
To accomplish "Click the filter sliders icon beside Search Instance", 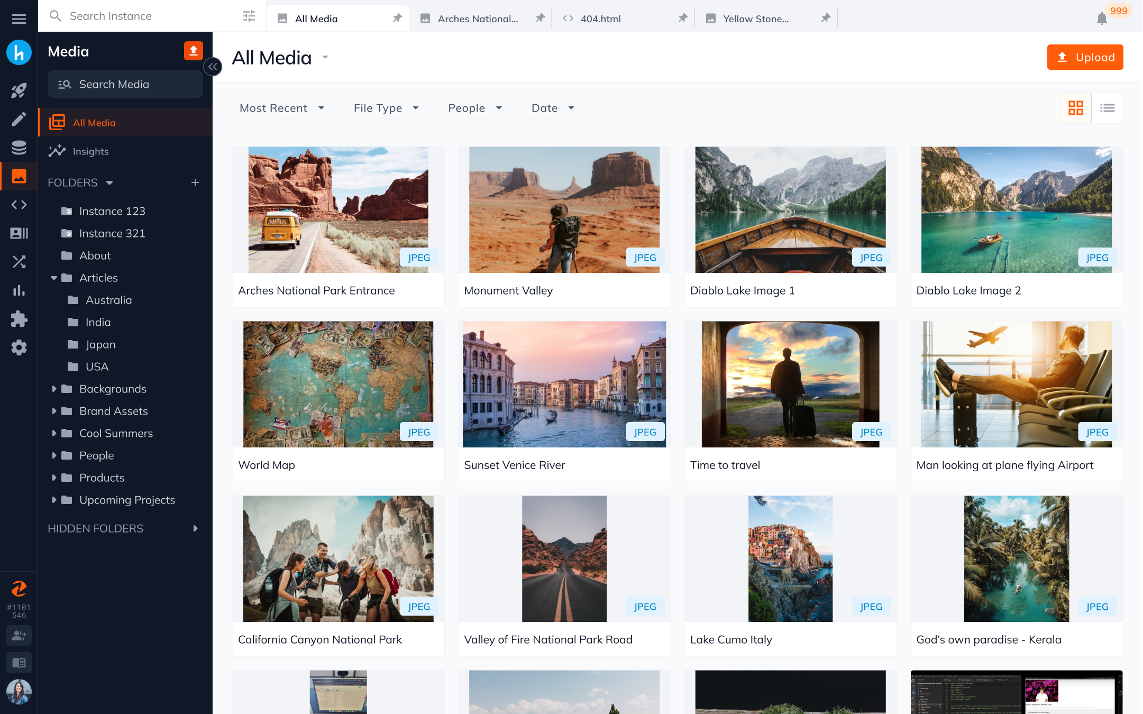I will [x=249, y=16].
